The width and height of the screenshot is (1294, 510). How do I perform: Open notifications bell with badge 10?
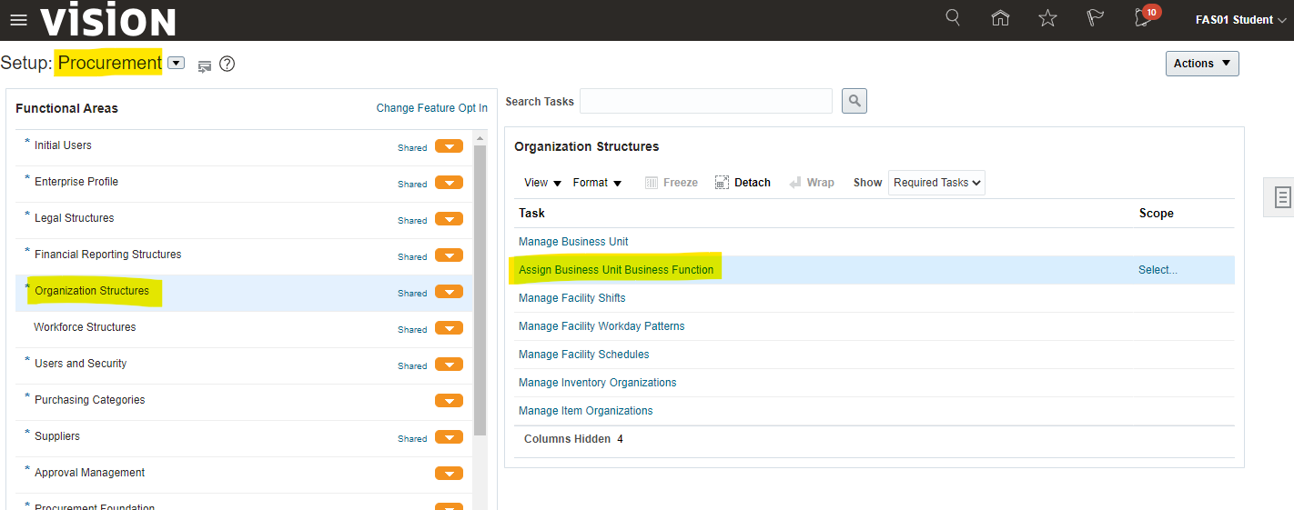[1143, 18]
